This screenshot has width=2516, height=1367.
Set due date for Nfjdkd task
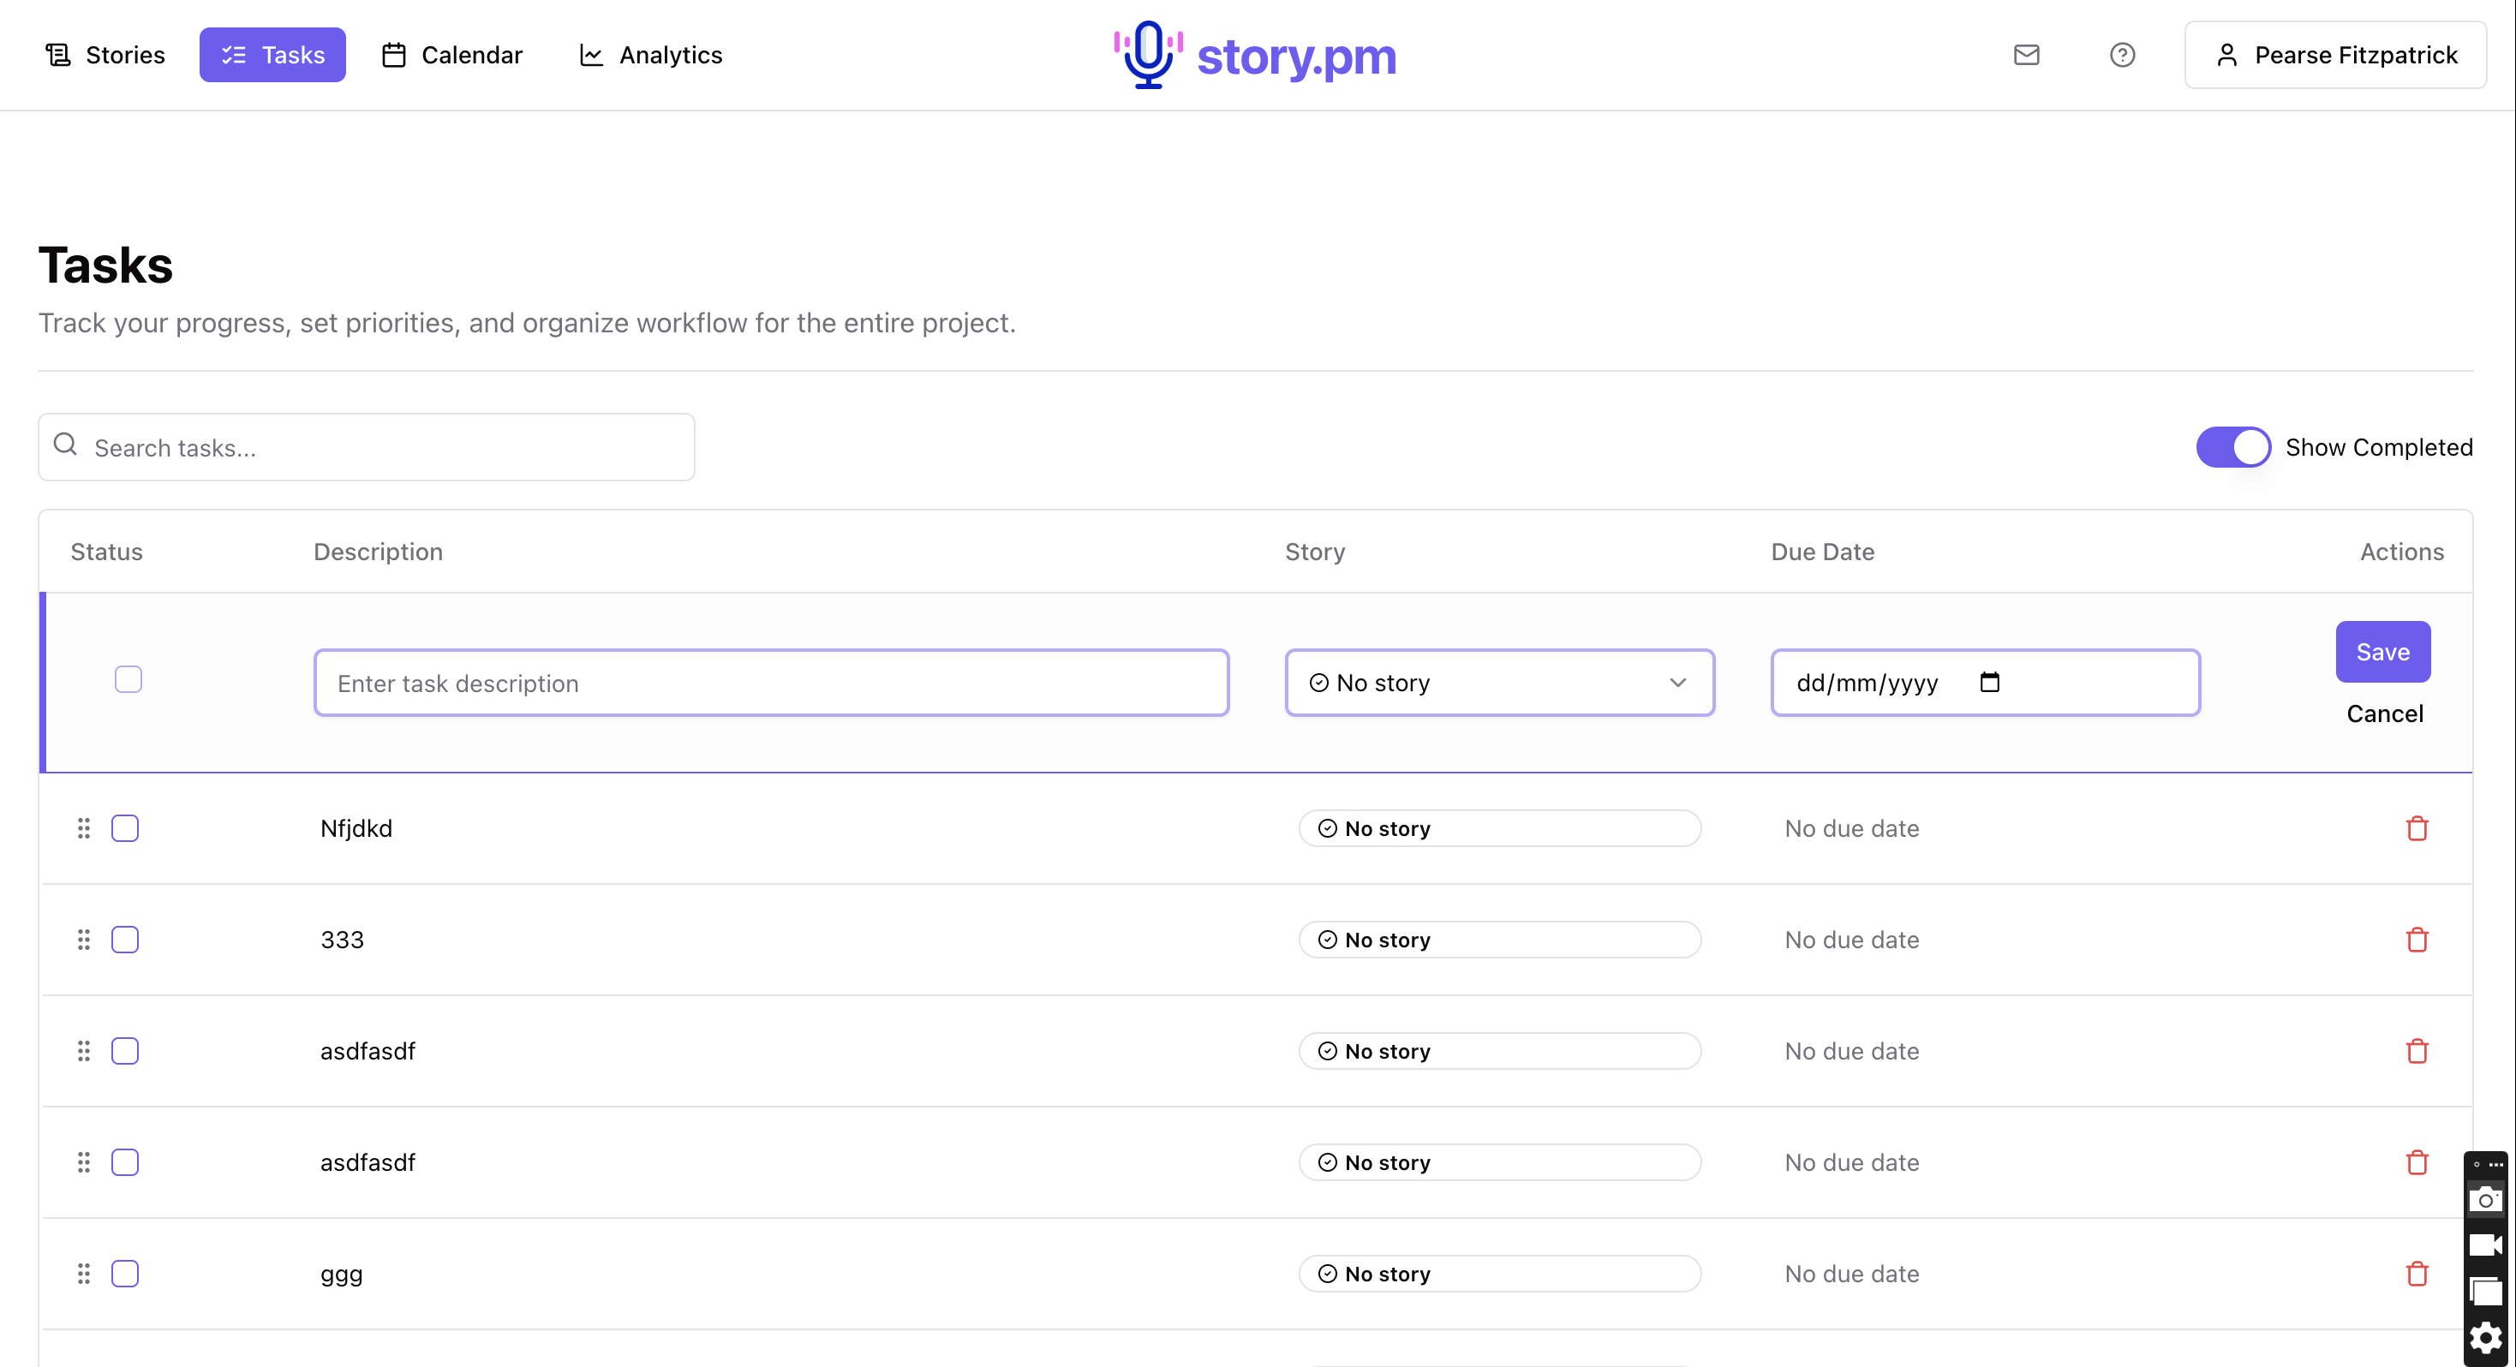click(x=1852, y=828)
